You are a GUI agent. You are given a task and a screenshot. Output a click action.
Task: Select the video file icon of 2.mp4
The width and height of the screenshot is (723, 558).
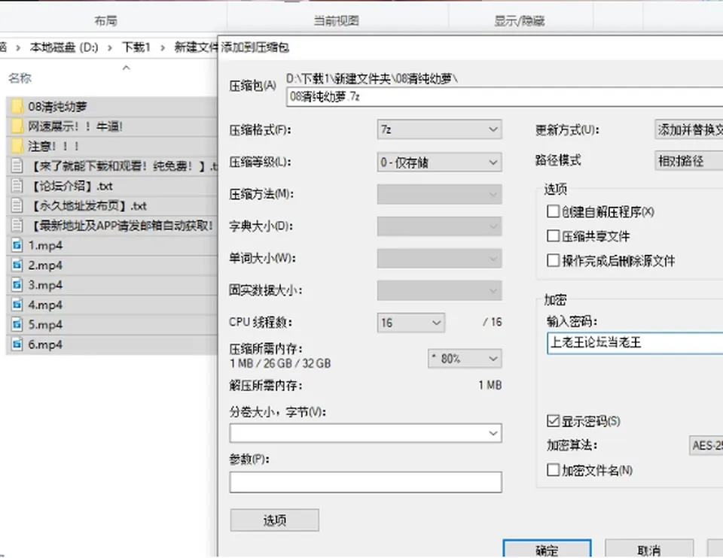point(17,265)
